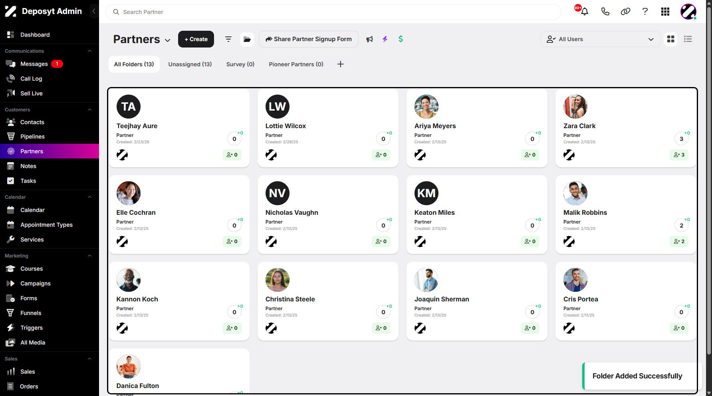The width and height of the screenshot is (712, 396).
Task: Click Share Partner Signup Form button
Action: [309, 39]
